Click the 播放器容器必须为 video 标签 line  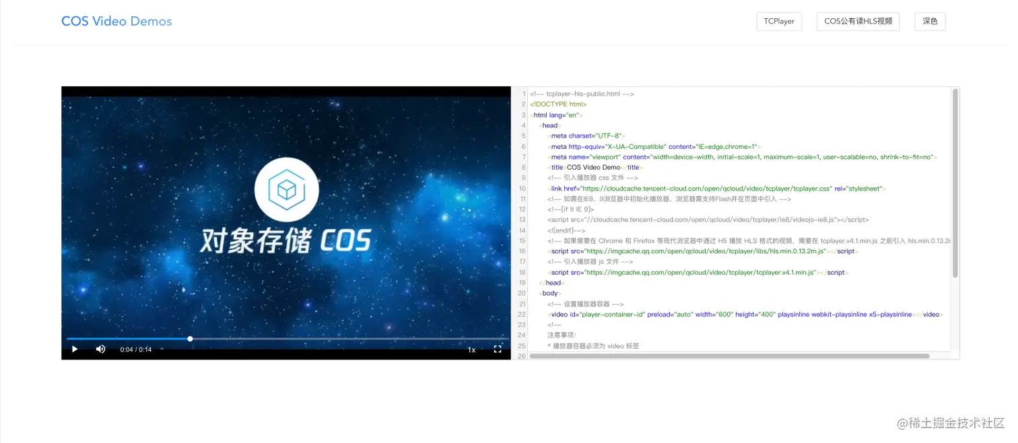pyautogui.click(x=593, y=346)
